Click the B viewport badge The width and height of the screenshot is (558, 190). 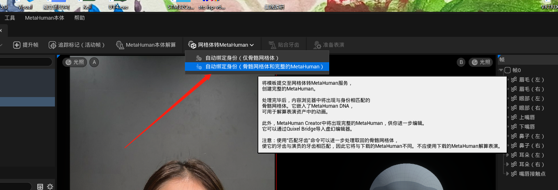(461, 62)
